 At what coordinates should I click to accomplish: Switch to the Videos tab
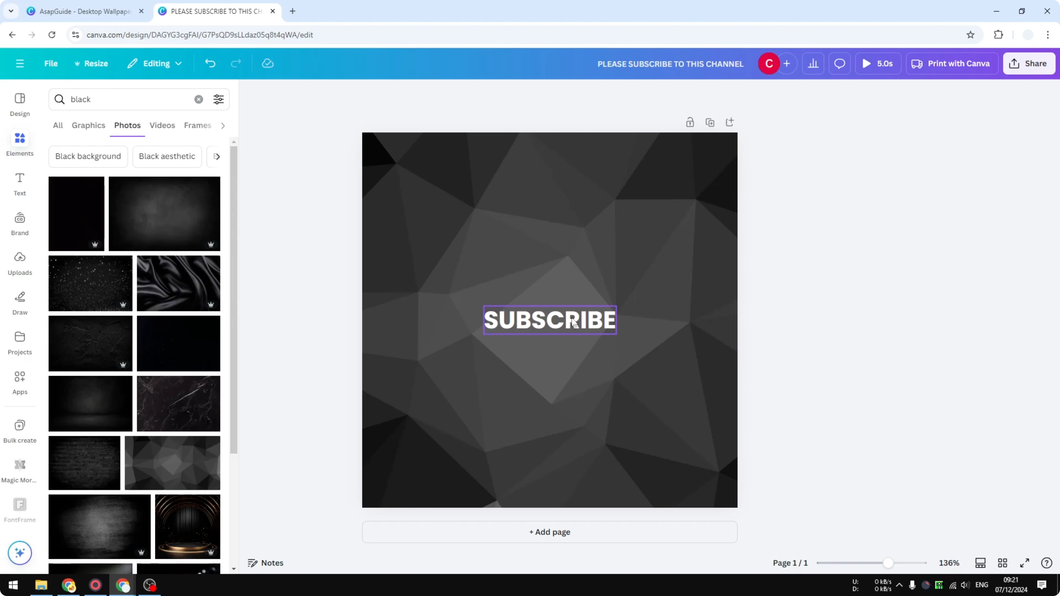coord(162,125)
